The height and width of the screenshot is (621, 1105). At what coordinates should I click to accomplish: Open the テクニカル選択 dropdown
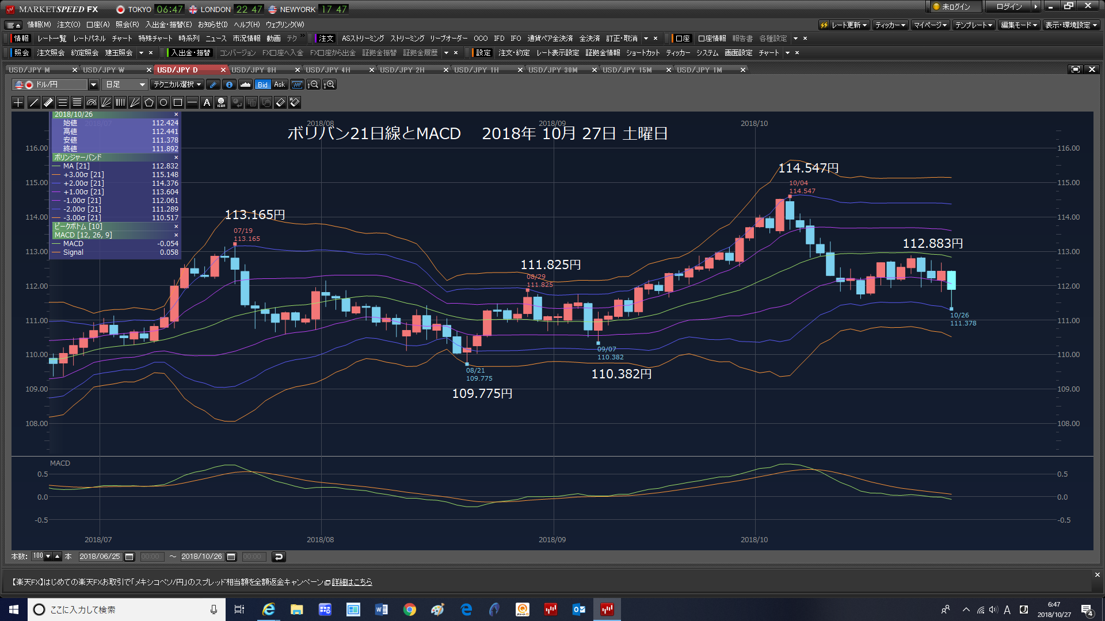(x=177, y=85)
